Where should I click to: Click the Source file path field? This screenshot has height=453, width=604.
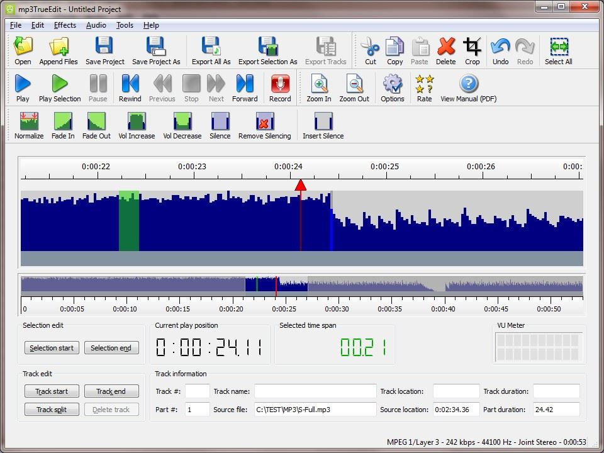tap(315, 410)
